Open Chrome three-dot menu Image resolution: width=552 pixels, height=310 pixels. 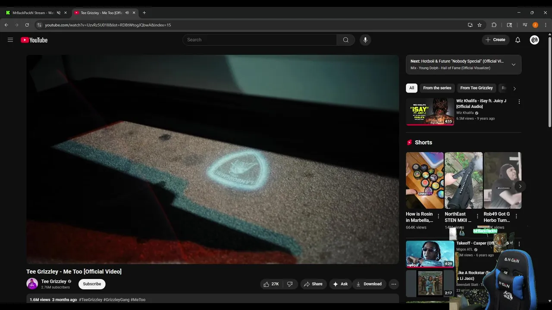click(546, 25)
